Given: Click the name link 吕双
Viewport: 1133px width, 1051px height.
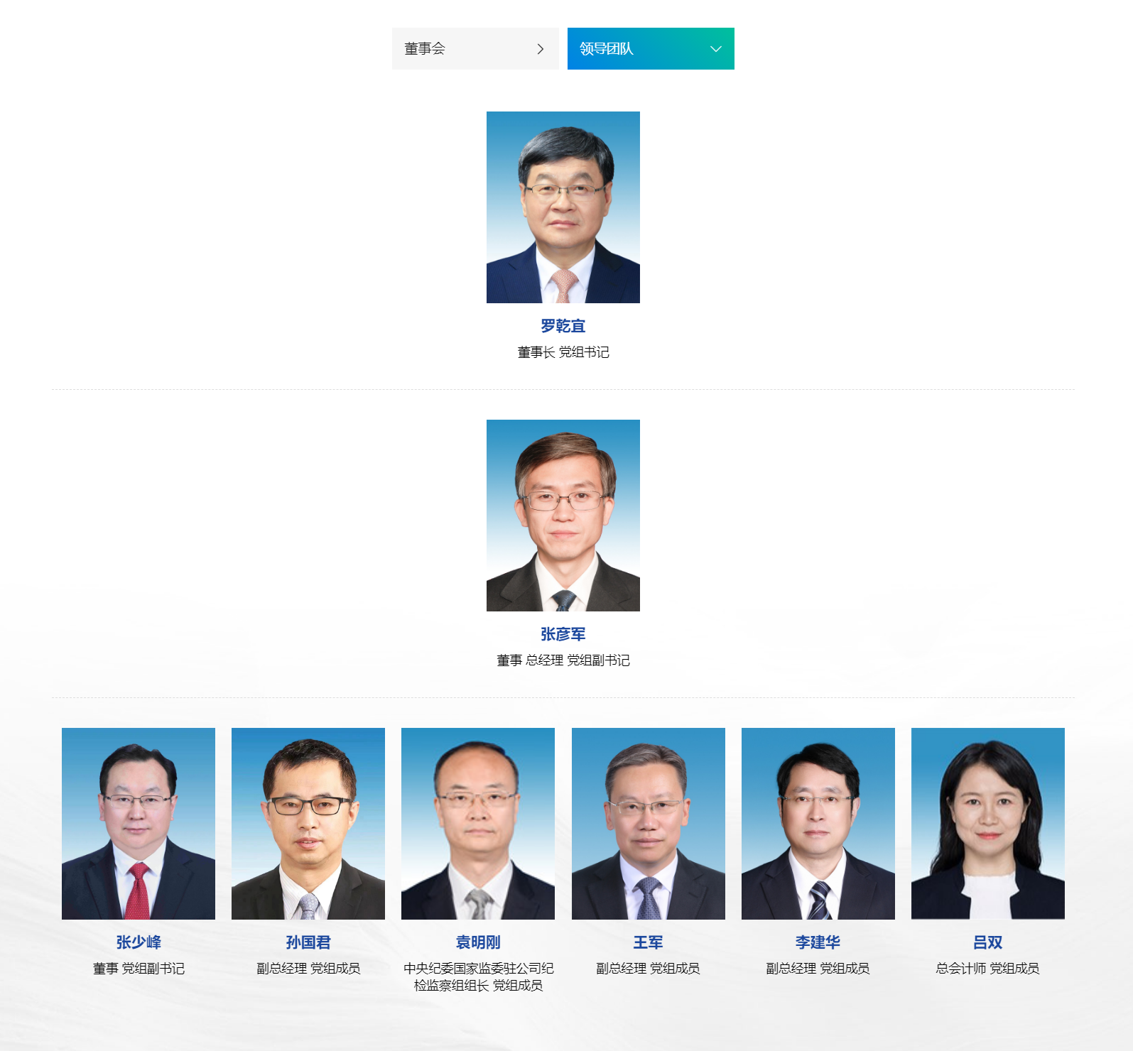Looking at the screenshot, I should (x=988, y=942).
